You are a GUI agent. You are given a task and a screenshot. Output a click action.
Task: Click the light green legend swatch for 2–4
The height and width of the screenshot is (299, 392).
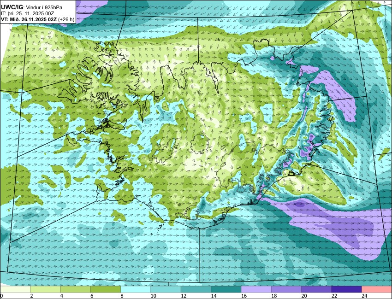click(45, 289)
